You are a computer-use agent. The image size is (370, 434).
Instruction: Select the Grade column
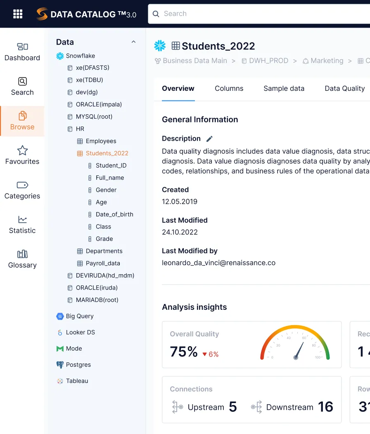pos(100,238)
